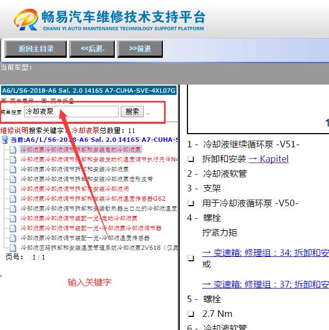Click the 拧紧力矩 text
This screenshot has height=330, width=329.
tap(220, 232)
